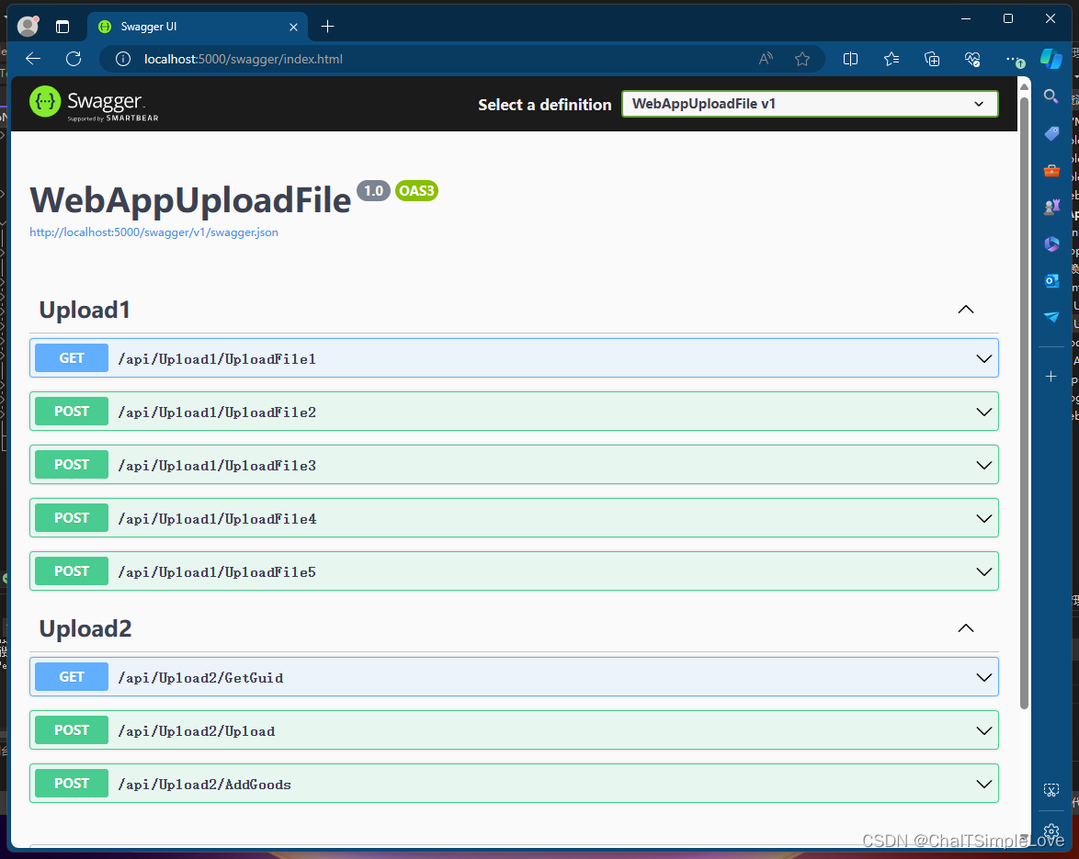1079x859 pixels.
Task: Expand POST Upload2/Upload chevron
Action: [x=984, y=730]
